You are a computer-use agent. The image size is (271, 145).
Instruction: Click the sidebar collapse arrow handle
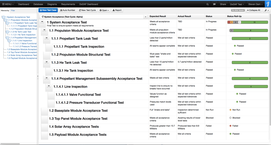coord(38,76)
